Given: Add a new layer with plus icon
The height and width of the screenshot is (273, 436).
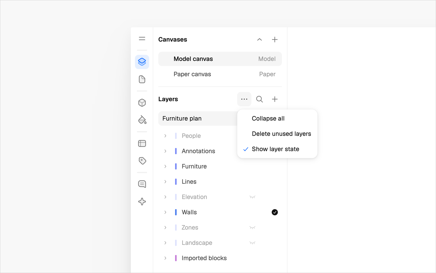Looking at the screenshot, I should 274,99.
